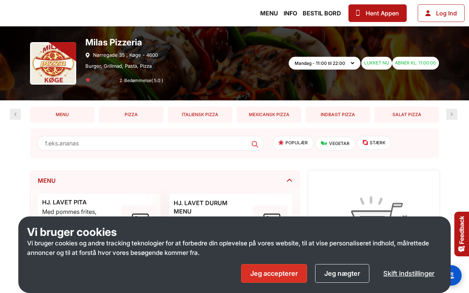
Task: Click the search magnifier icon
Action: coord(255,144)
